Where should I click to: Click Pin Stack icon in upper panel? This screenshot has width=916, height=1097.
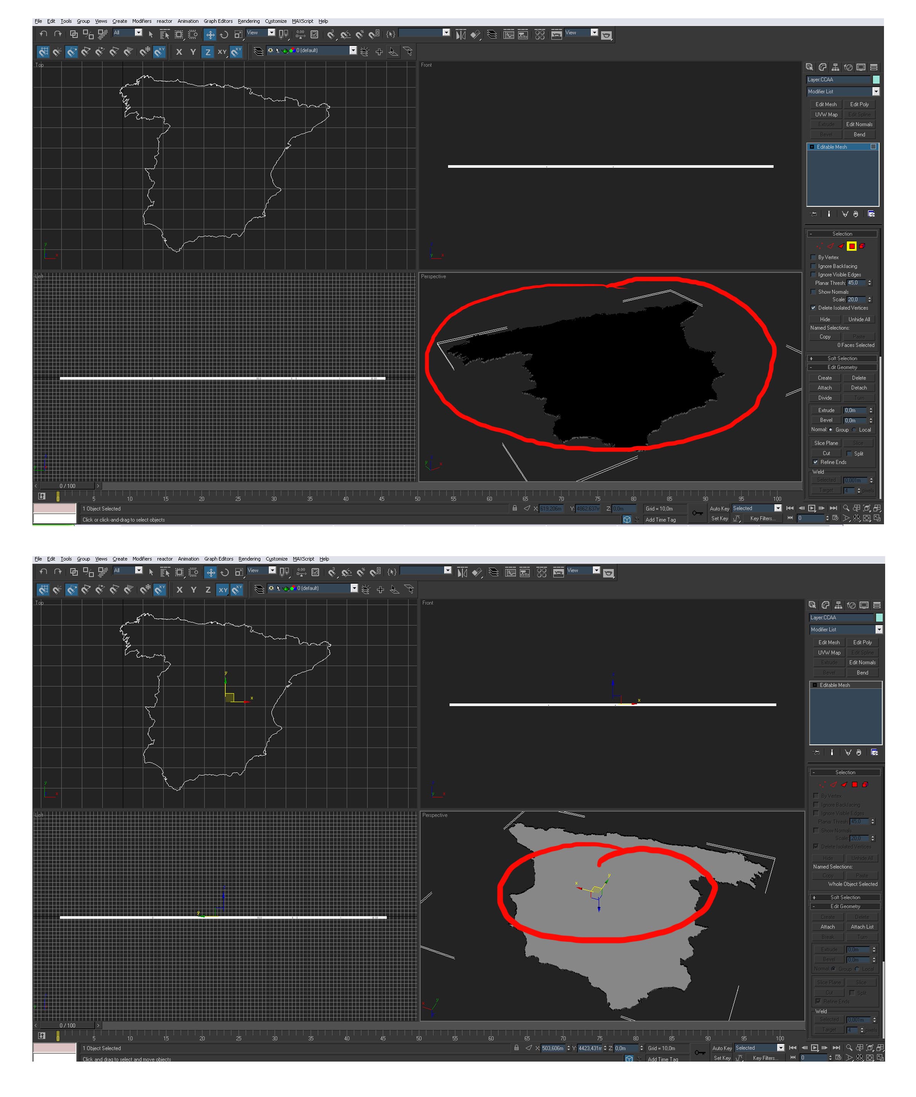point(814,214)
